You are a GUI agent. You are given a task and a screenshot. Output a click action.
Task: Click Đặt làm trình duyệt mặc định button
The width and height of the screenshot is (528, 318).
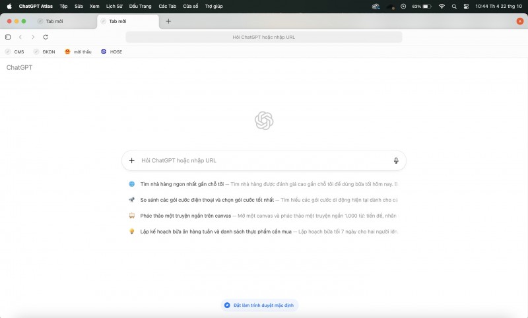tap(260, 305)
